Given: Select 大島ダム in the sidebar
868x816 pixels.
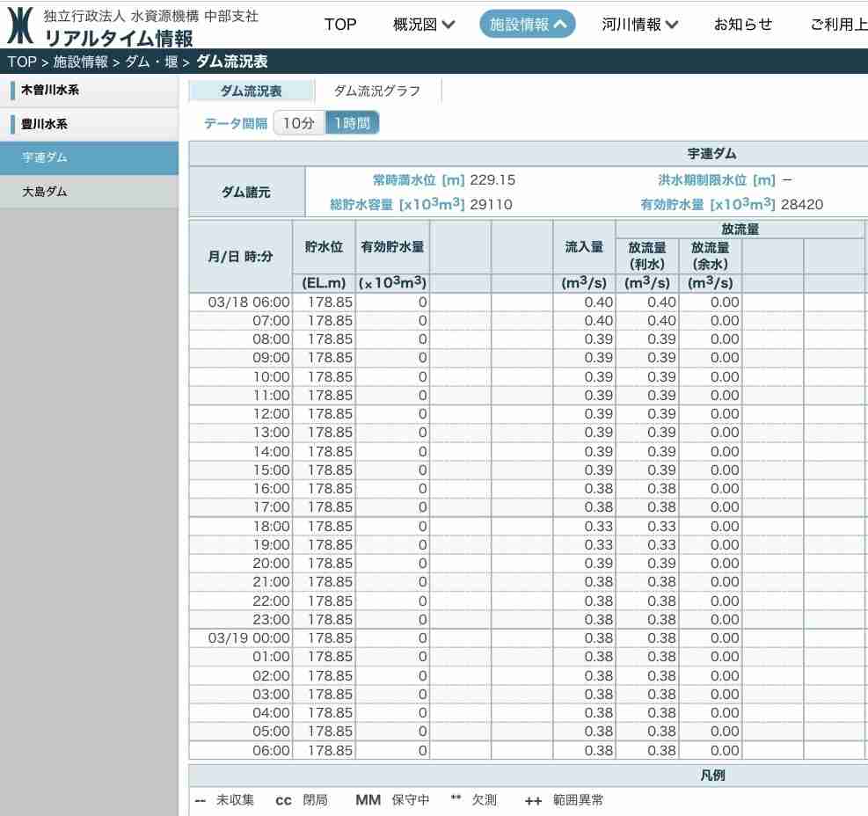Looking at the screenshot, I should point(89,192).
